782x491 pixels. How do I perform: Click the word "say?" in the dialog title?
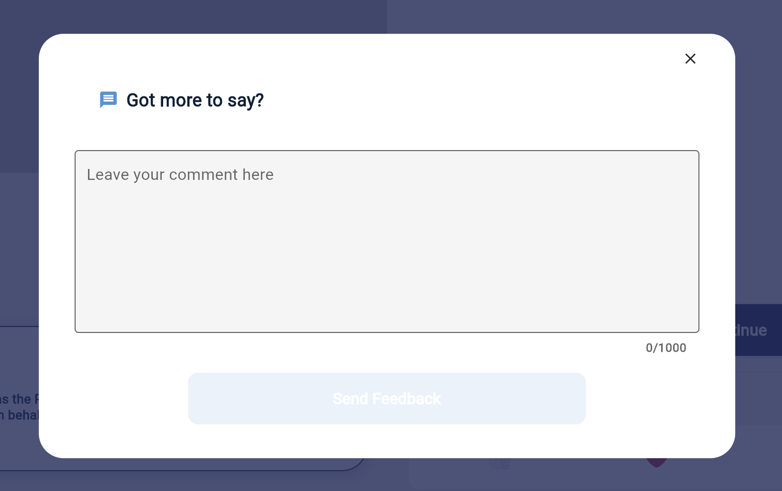pyautogui.click(x=246, y=101)
